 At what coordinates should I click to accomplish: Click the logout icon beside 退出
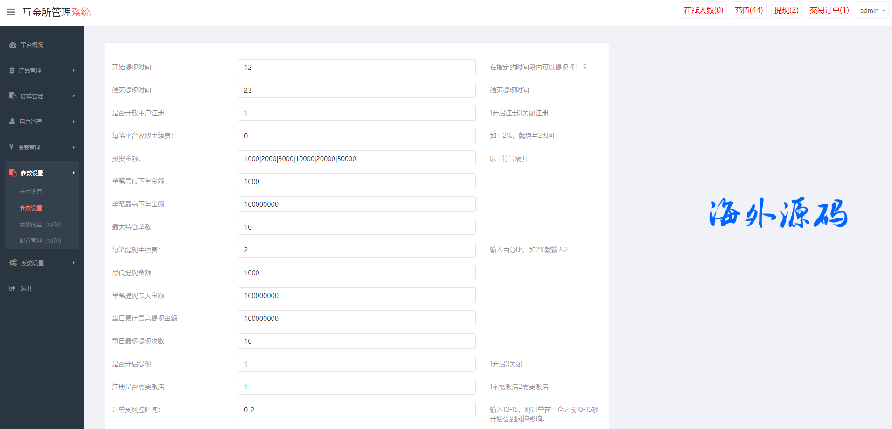pyautogui.click(x=13, y=288)
